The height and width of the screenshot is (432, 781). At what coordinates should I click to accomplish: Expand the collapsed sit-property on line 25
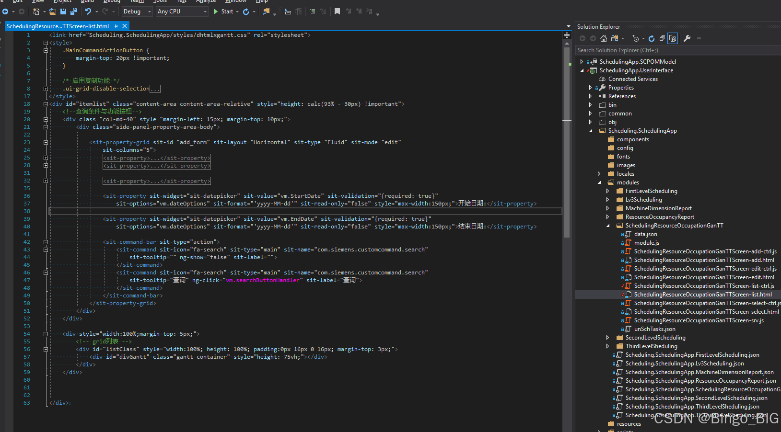(x=46, y=158)
